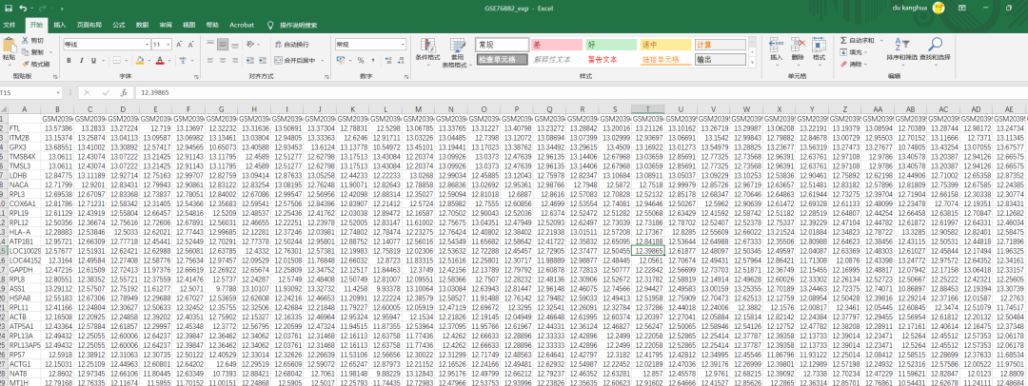Apply the Warning Text (警告文本) style
This screenshot has height=386, width=1028.
[x=611, y=60]
